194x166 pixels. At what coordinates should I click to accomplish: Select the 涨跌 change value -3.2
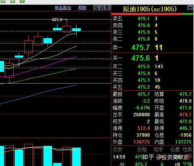[146, 101]
